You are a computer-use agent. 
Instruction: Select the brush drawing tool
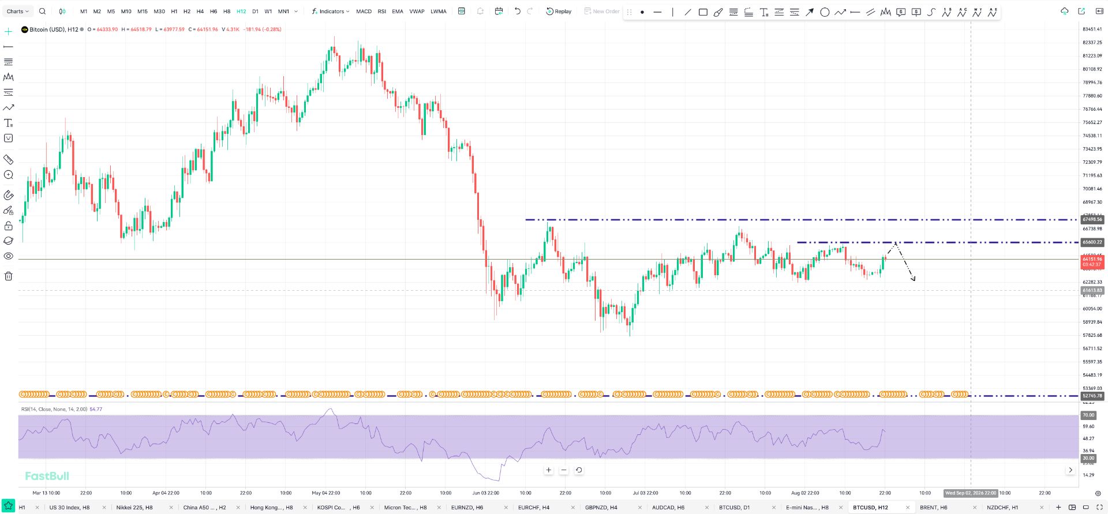click(x=718, y=12)
